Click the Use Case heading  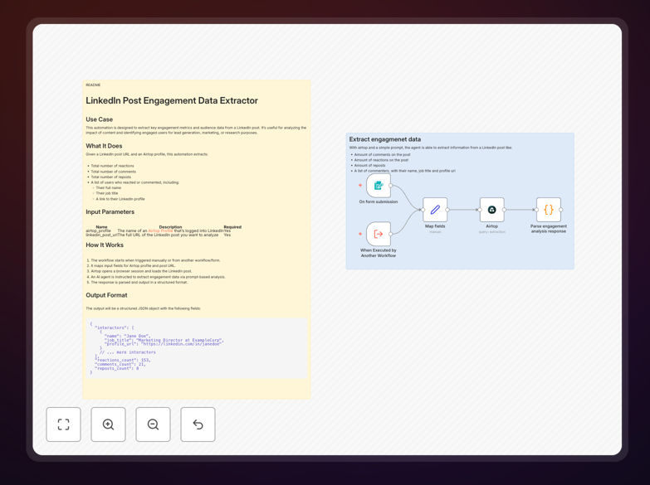(x=99, y=119)
